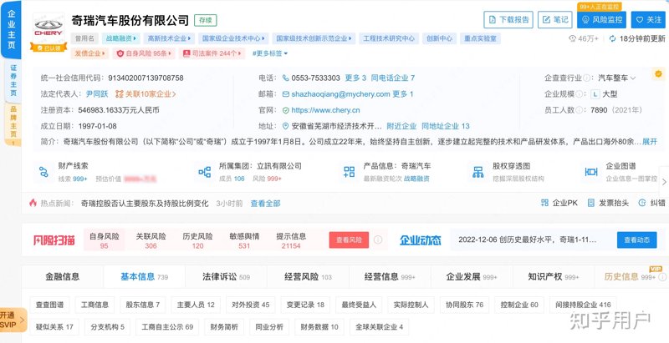Expand the 发债企业 tag

[89, 53]
